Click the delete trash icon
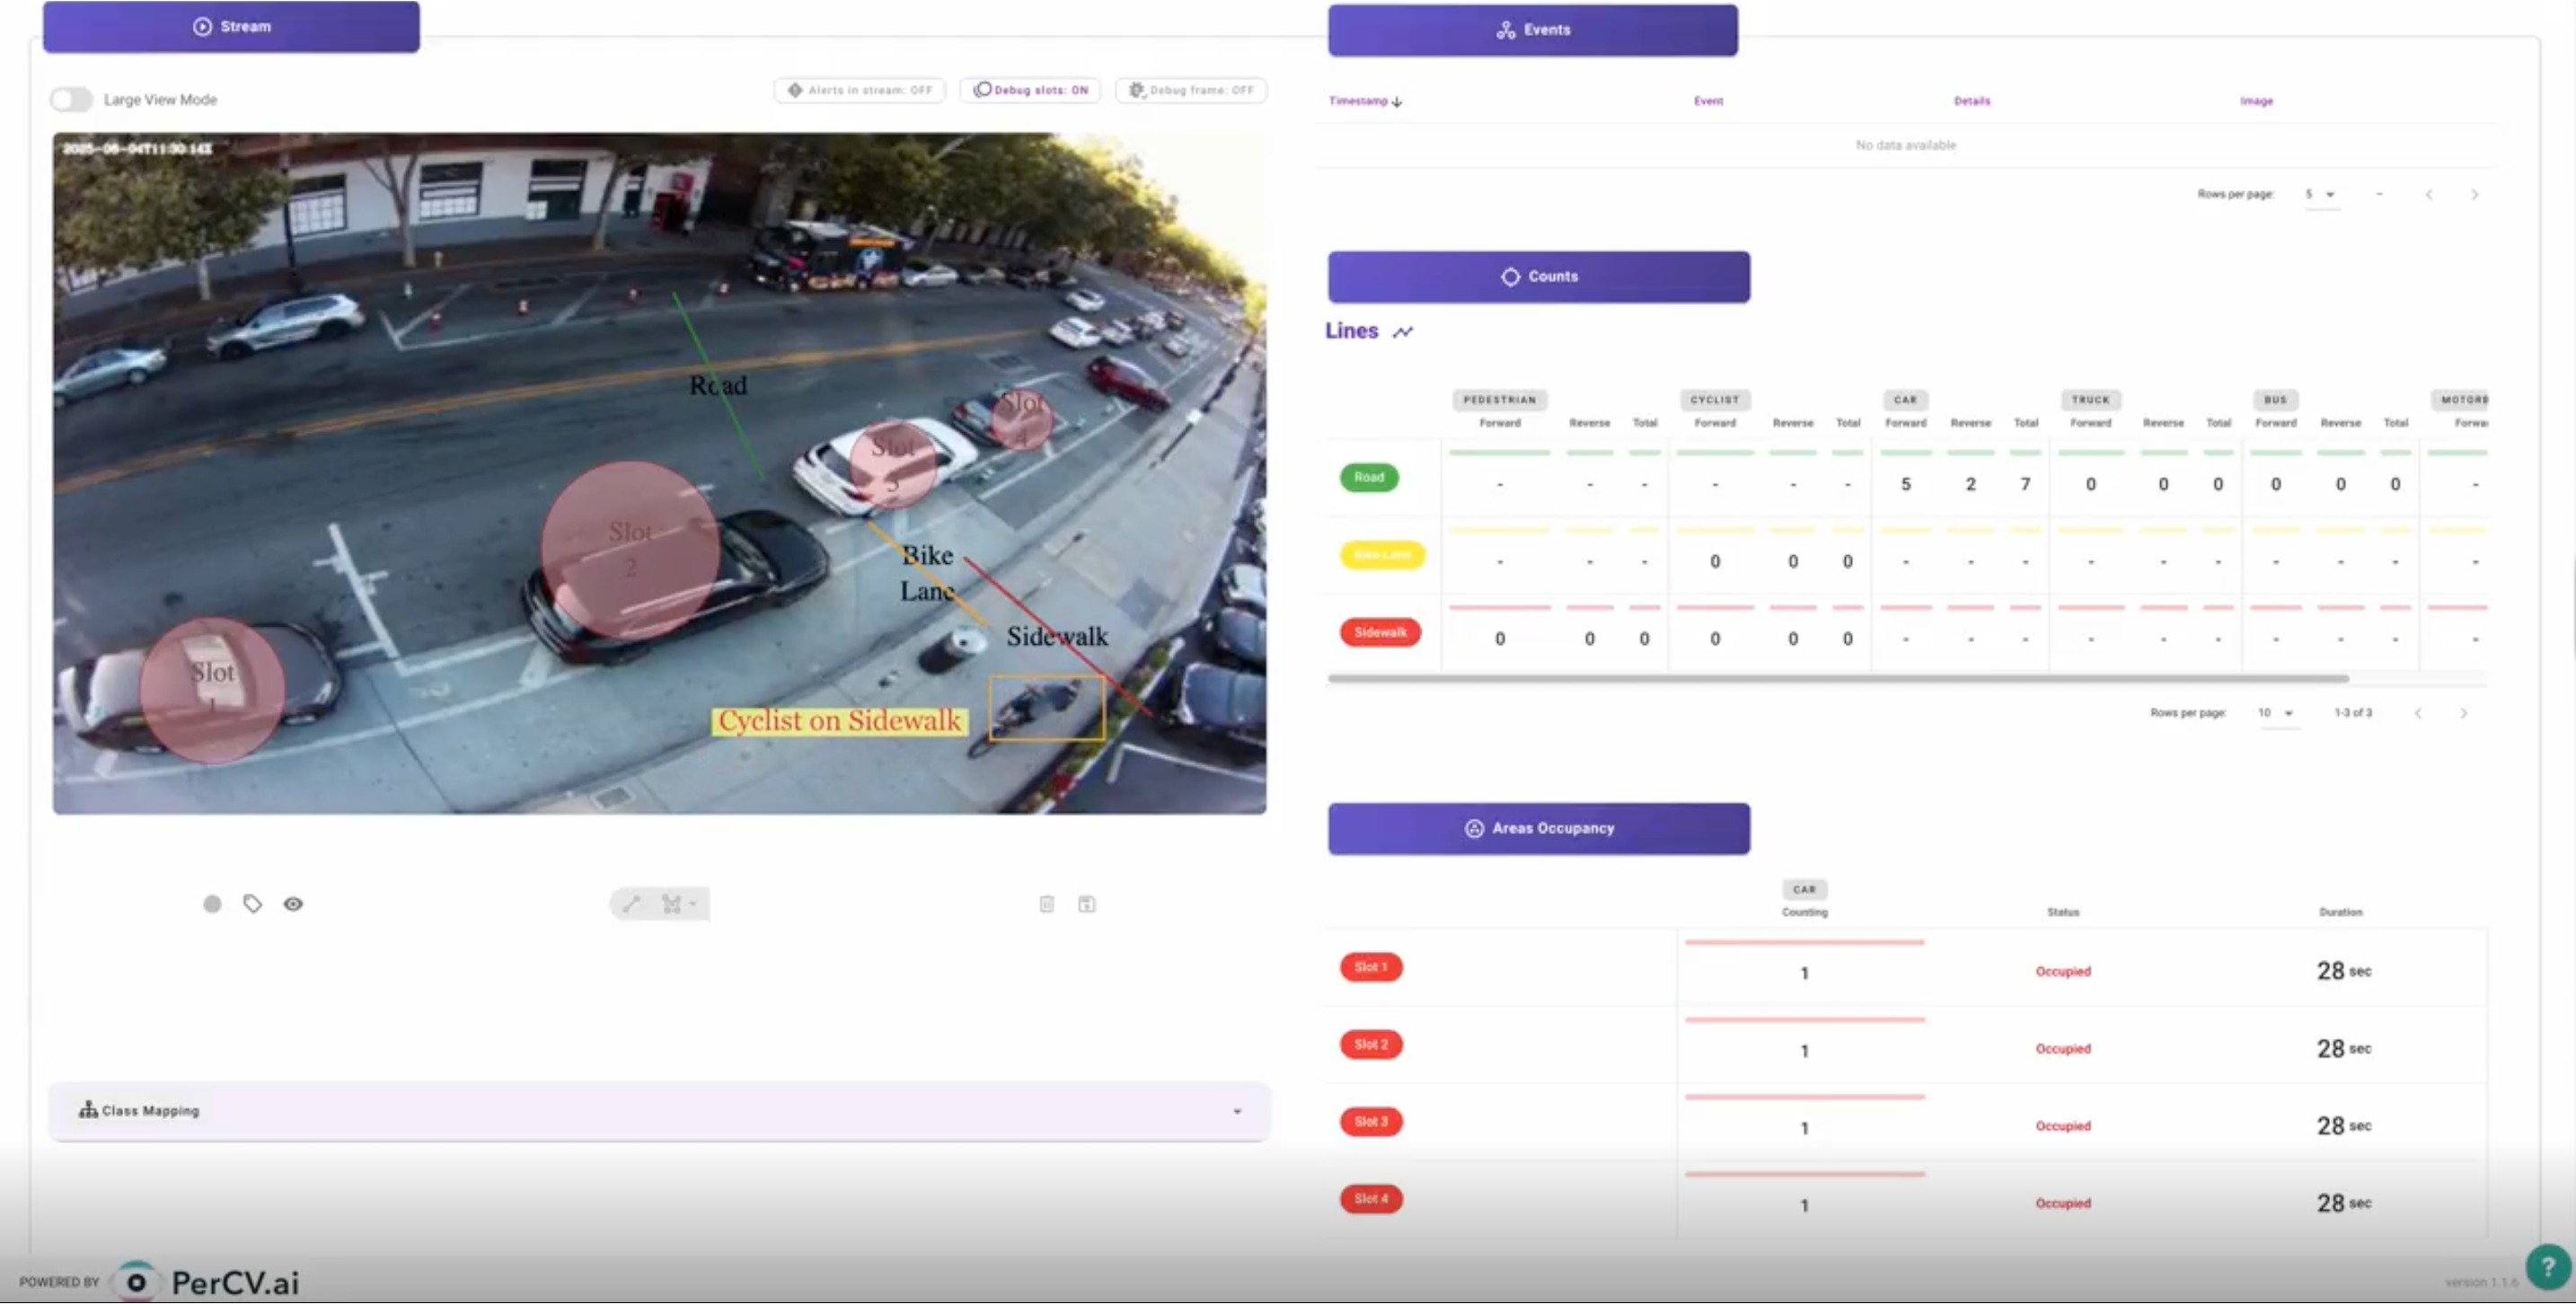Screen dimensions: 2576x1304 point(1046,904)
